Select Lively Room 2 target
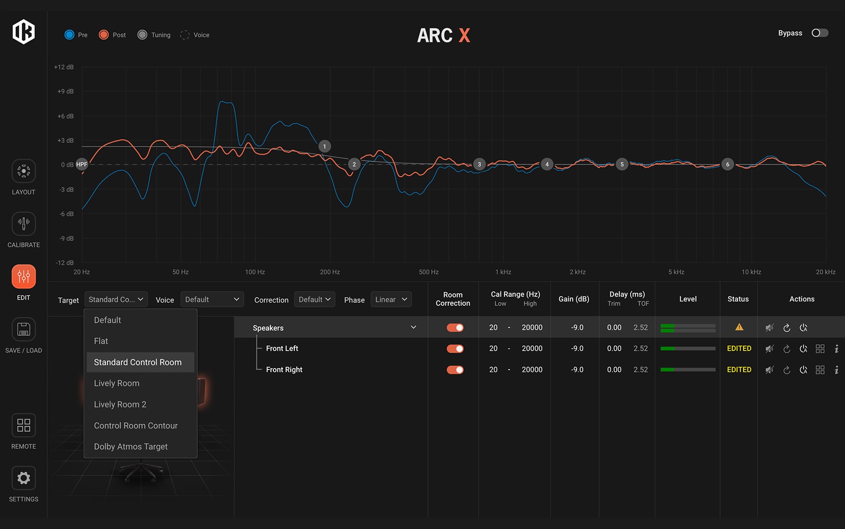 point(120,404)
